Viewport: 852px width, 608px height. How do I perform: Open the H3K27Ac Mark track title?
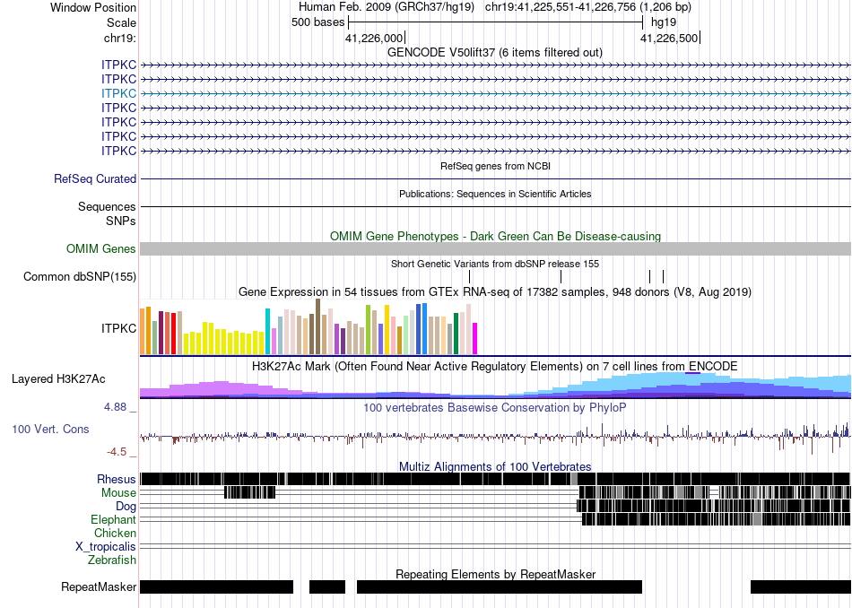[x=494, y=366]
